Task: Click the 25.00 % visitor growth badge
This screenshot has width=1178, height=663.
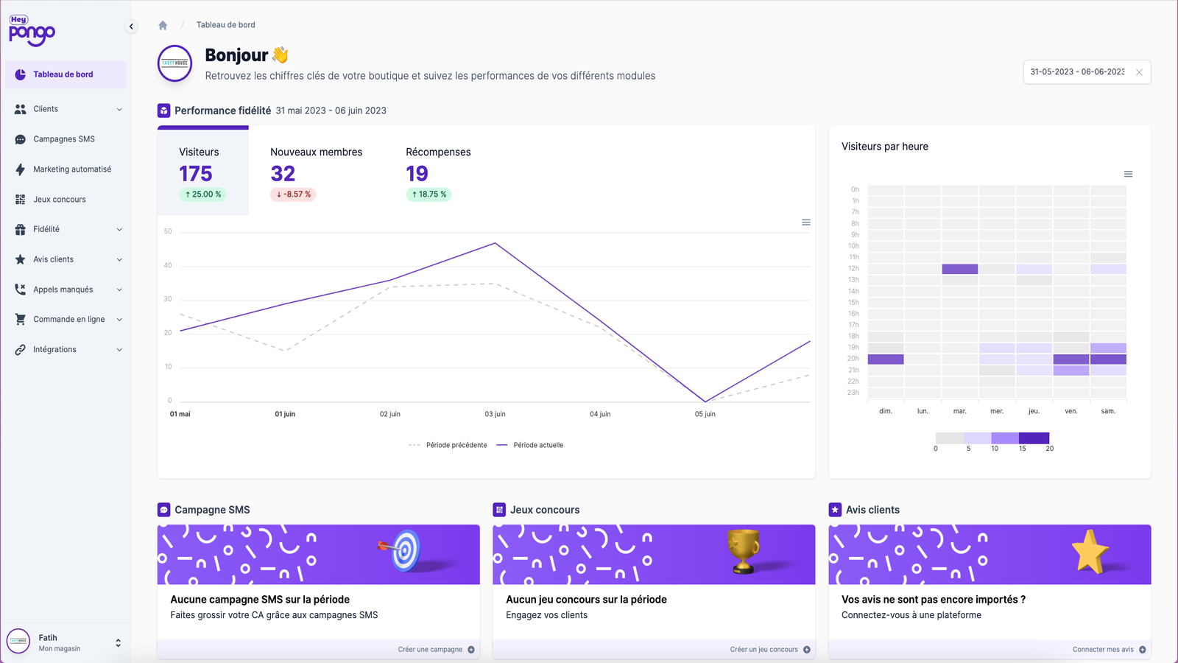Action: coord(202,194)
